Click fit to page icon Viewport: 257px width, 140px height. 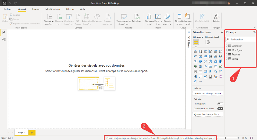coord(251,138)
